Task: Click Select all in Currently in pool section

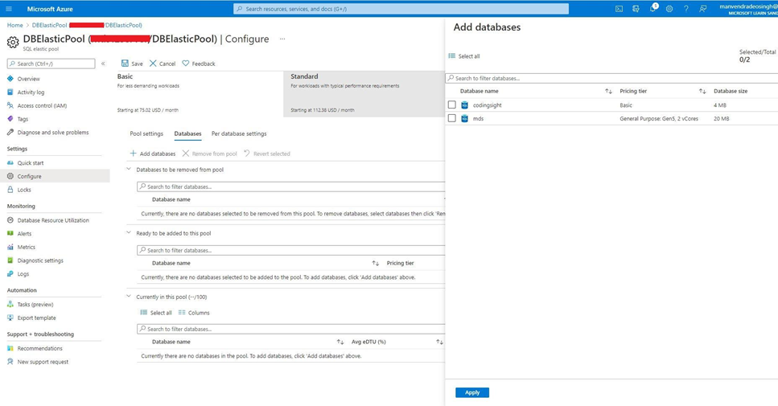Action: [156, 312]
